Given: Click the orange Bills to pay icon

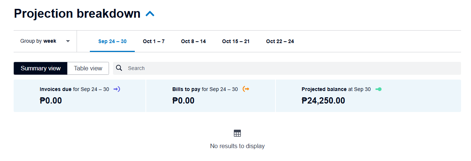Looking at the screenshot, I should point(246,89).
